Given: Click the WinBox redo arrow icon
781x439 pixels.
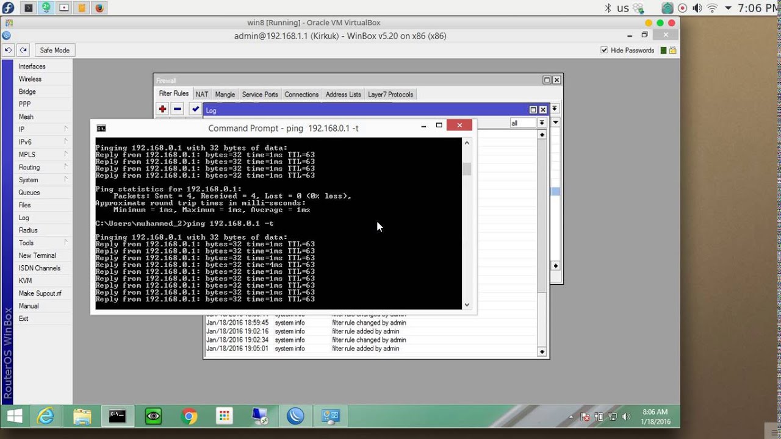Looking at the screenshot, I should point(23,51).
